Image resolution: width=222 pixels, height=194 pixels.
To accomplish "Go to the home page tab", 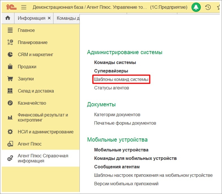I will [x=8, y=18].
